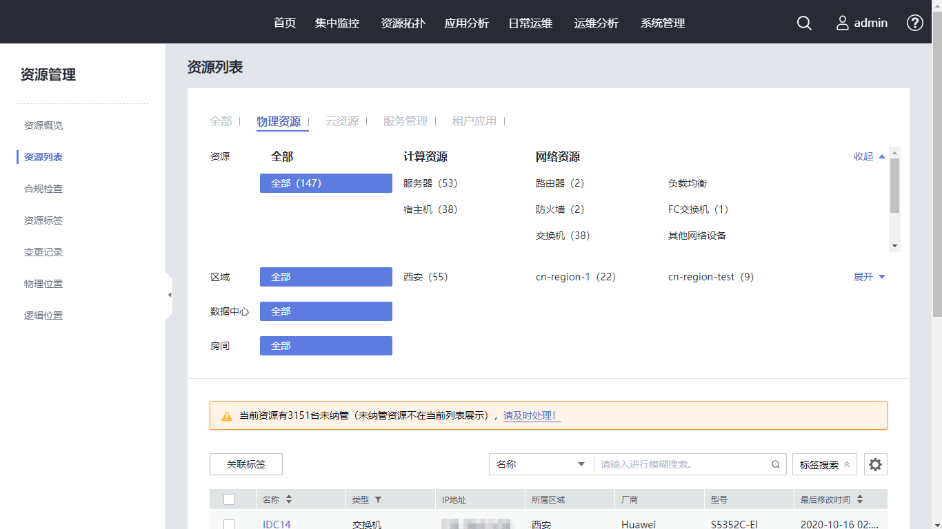
Task: Open table settings gear icon
Action: 875,464
